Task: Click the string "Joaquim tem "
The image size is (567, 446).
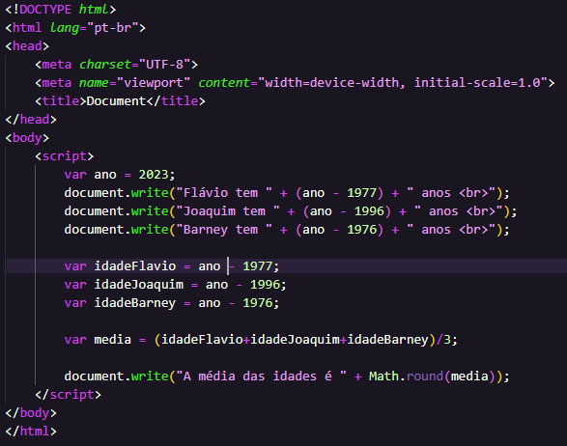Action: click(228, 211)
